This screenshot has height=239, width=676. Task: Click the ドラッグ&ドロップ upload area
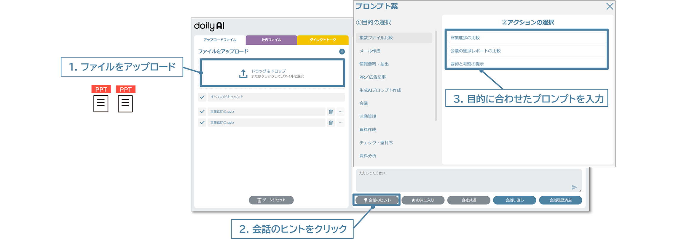272,73
